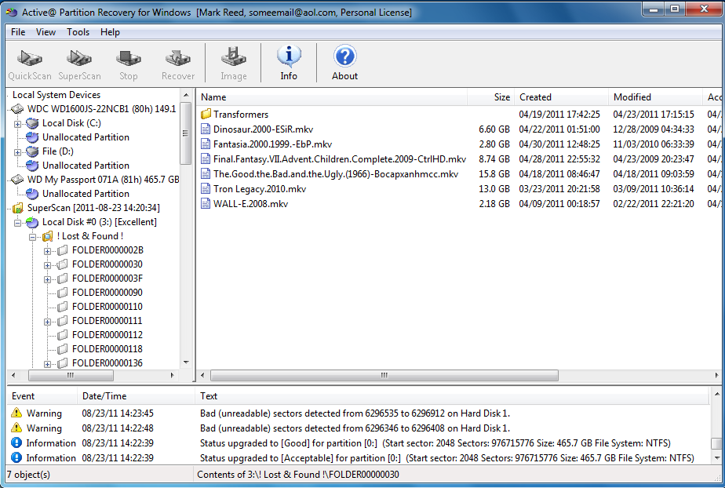This screenshot has width=725, height=488.
Task: Click the second Warning row at 14:22:48
Action: (x=359, y=428)
